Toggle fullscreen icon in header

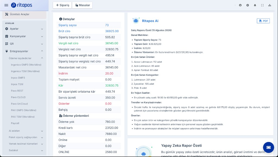(262, 5)
